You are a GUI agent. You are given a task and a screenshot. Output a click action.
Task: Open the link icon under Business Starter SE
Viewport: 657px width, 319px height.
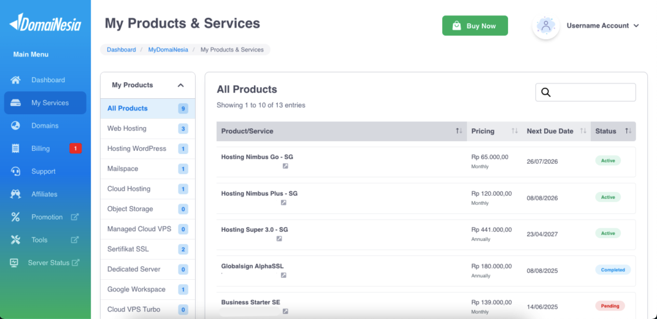tap(286, 311)
